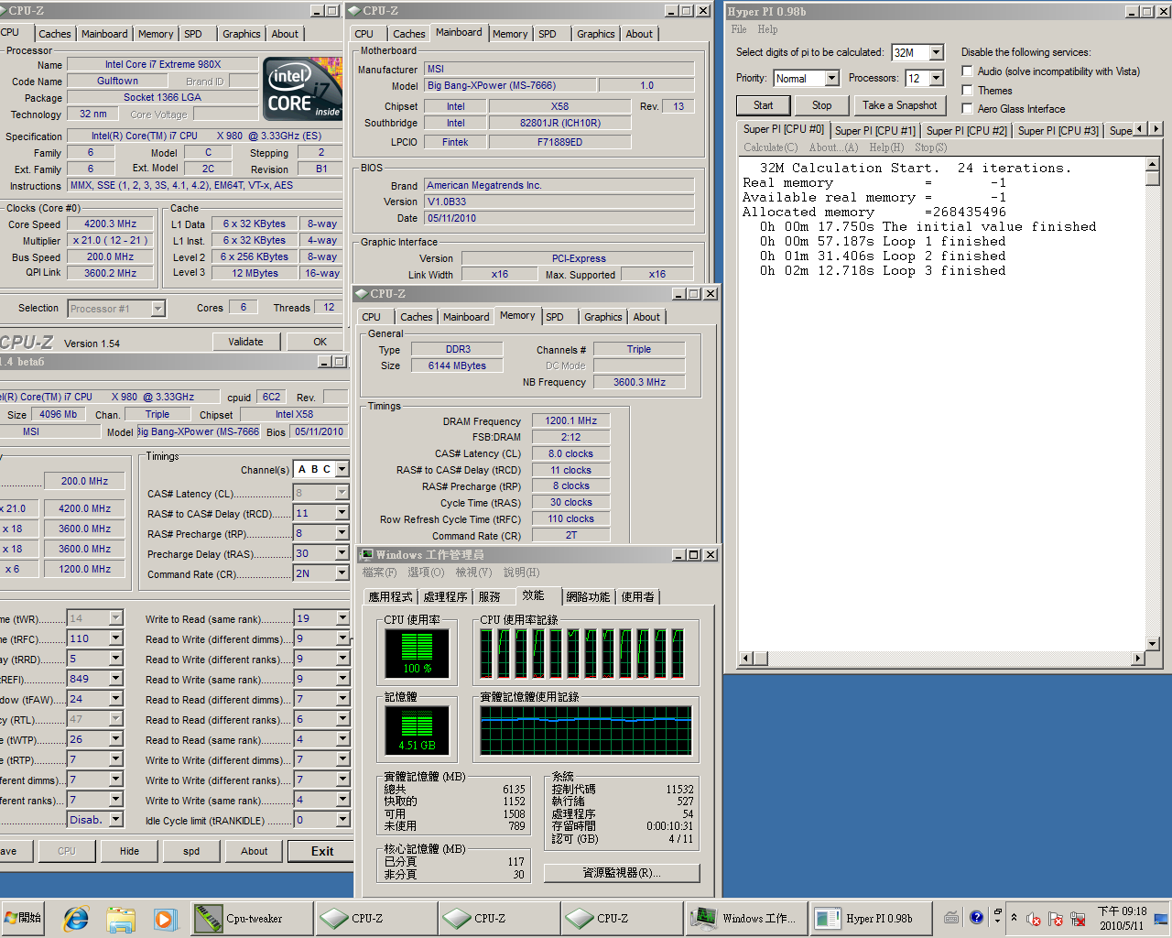Click the show desktop icon beside the clock
The image size is (1172, 938).
1161,919
